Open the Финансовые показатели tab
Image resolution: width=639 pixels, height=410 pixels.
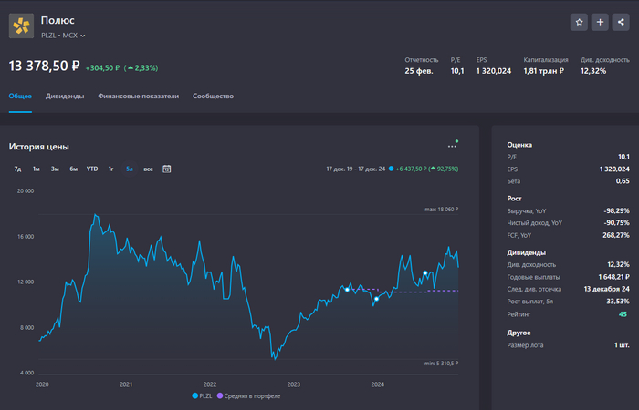[138, 96]
